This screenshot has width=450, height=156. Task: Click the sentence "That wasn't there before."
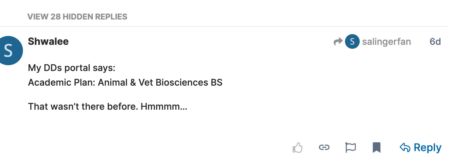point(83,107)
